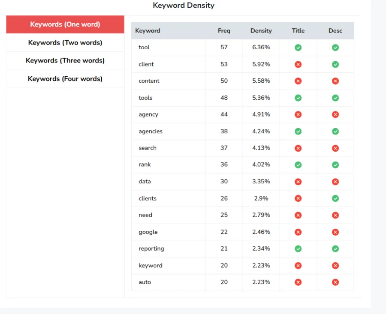The image size is (386, 314).
Task: Click the 6.36% density value
Action: pos(261,48)
